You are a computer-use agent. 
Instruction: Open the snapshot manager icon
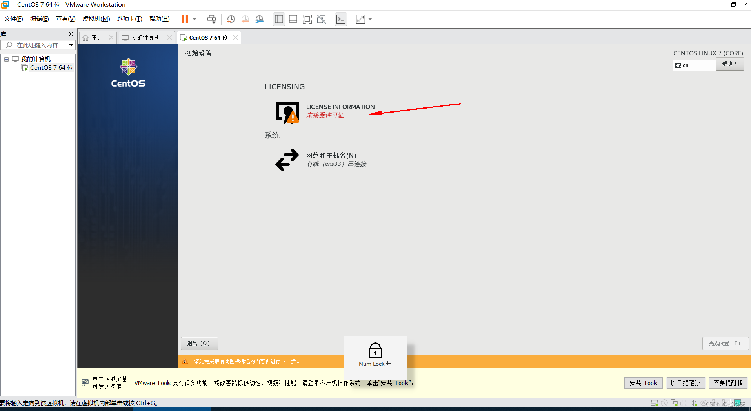coord(260,19)
